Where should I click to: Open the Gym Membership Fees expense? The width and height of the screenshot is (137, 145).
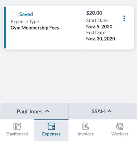(x=35, y=28)
